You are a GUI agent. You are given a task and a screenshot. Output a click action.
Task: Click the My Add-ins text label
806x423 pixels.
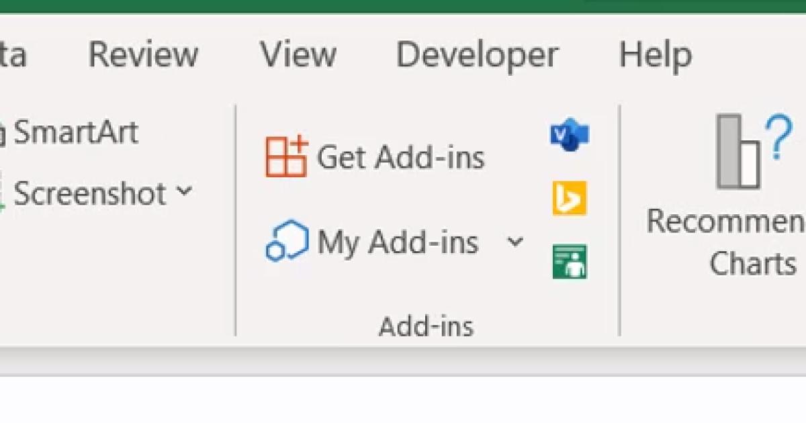click(398, 242)
